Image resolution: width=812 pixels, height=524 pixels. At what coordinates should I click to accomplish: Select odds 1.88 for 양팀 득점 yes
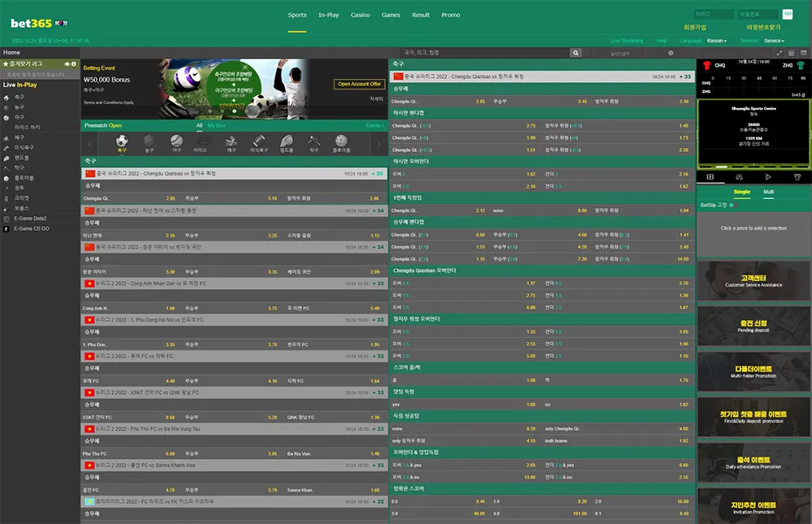click(531, 405)
